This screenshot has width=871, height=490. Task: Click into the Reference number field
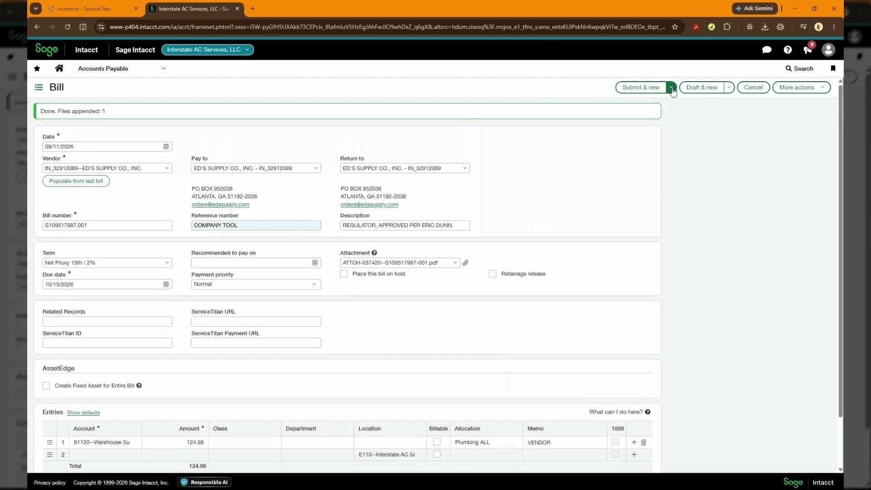(x=256, y=225)
